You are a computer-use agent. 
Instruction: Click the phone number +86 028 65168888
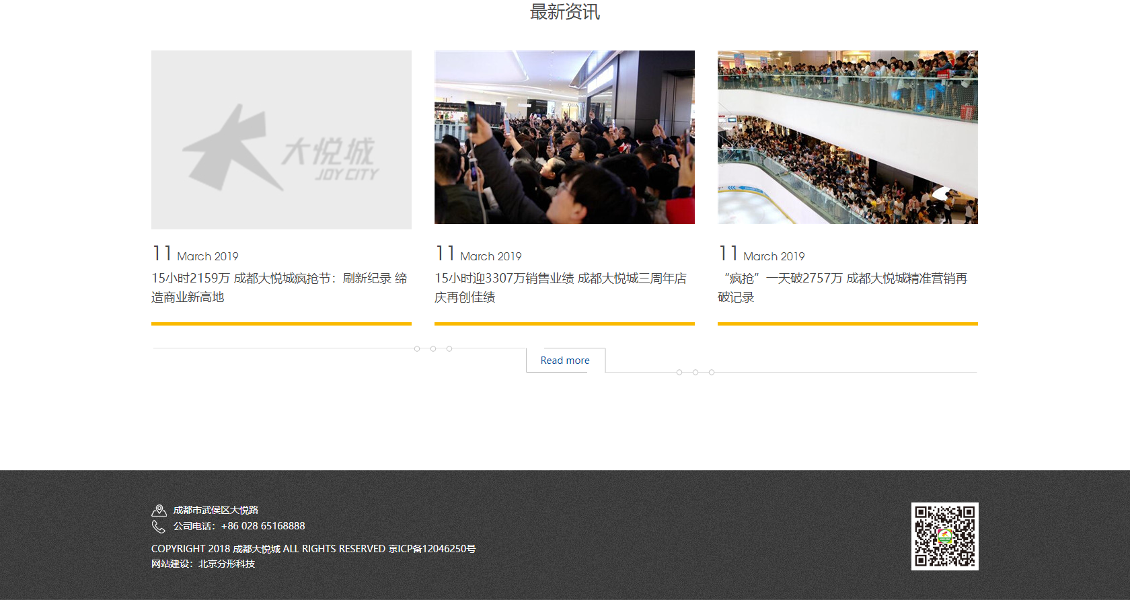tap(263, 526)
